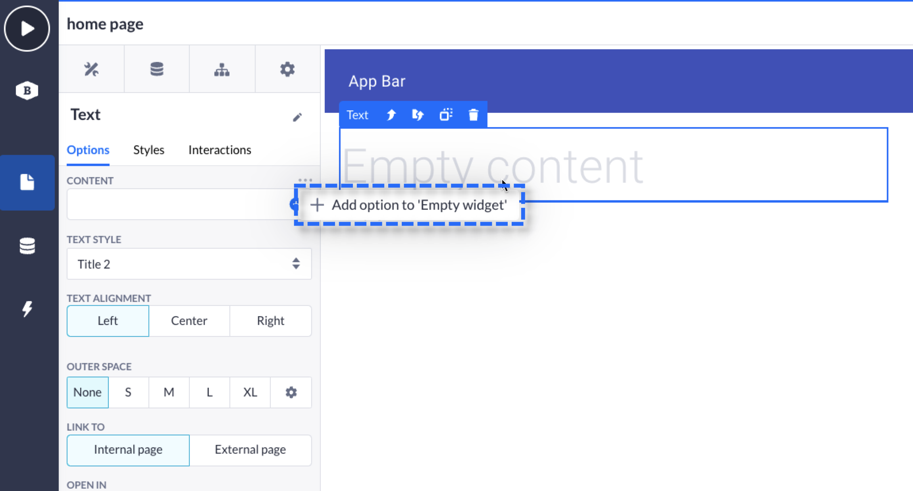Open the hexagon B builder logo
Viewport: 913px width, 491px height.
coord(27,91)
